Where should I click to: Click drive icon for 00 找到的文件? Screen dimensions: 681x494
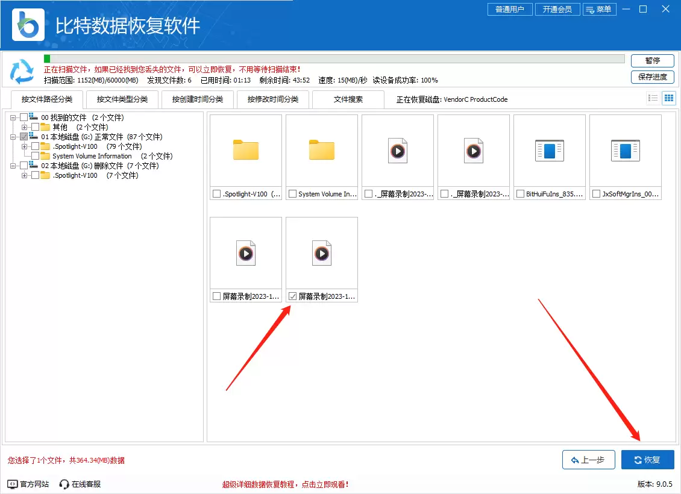(x=33, y=117)
